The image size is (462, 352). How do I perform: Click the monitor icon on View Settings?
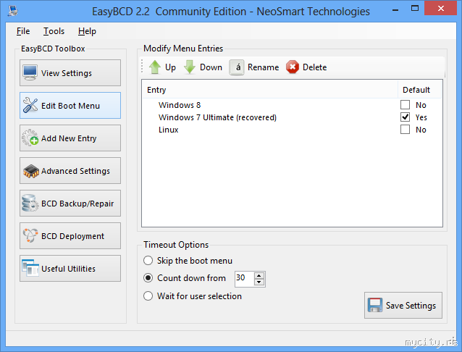[x=30, y=72]
